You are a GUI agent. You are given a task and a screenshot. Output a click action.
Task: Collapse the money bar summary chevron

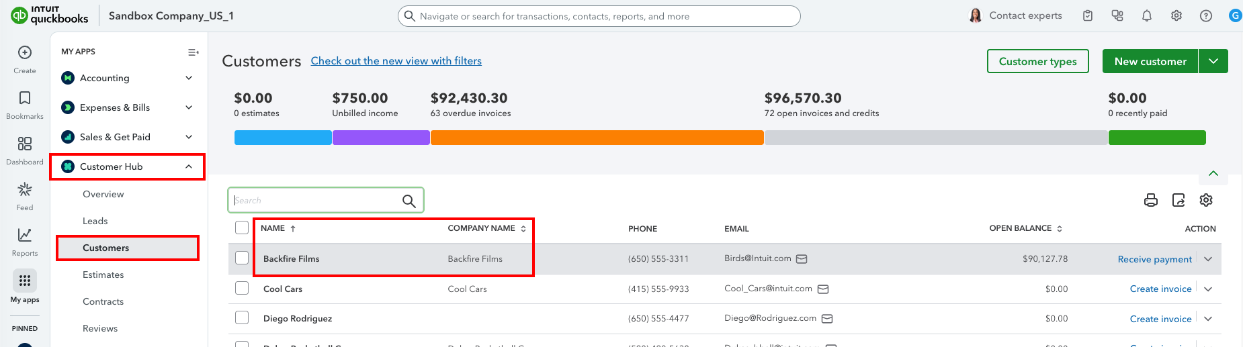(1213, 174)
